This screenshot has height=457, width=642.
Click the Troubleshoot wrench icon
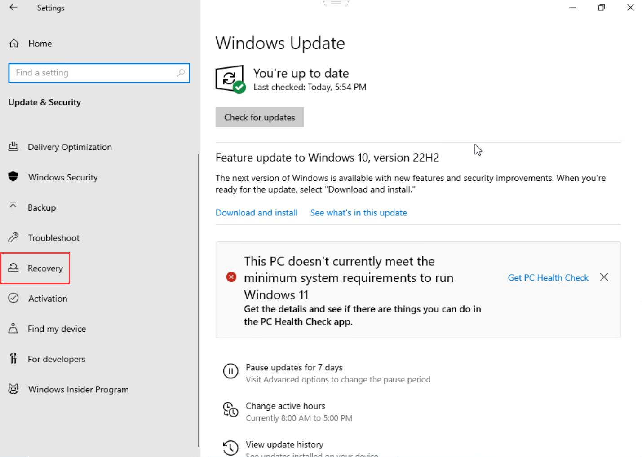pyautogui.click(x=13, y=237)
